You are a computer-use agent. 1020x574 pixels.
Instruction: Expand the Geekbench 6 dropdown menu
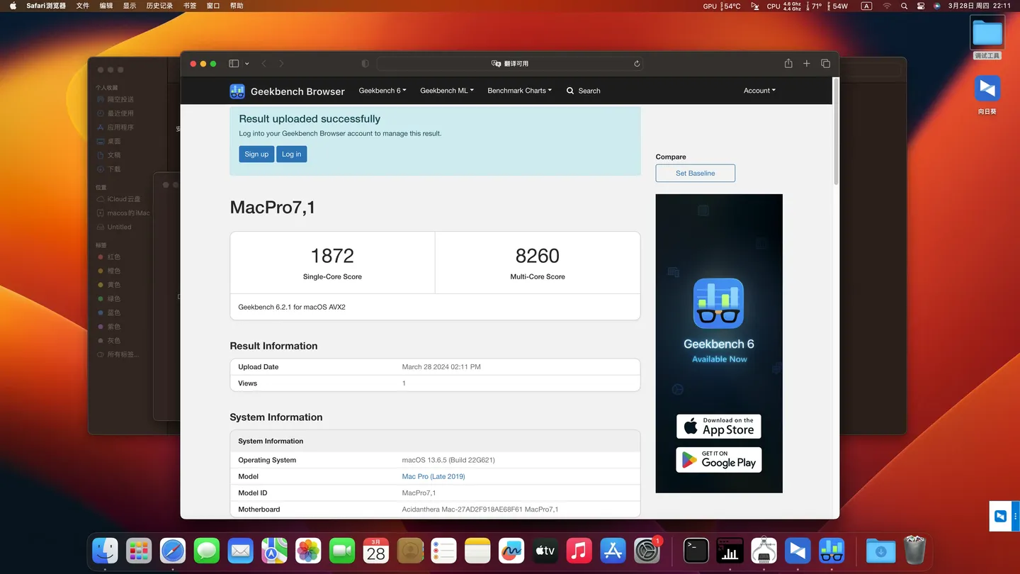pyautogui.click(x=382, y=91)
